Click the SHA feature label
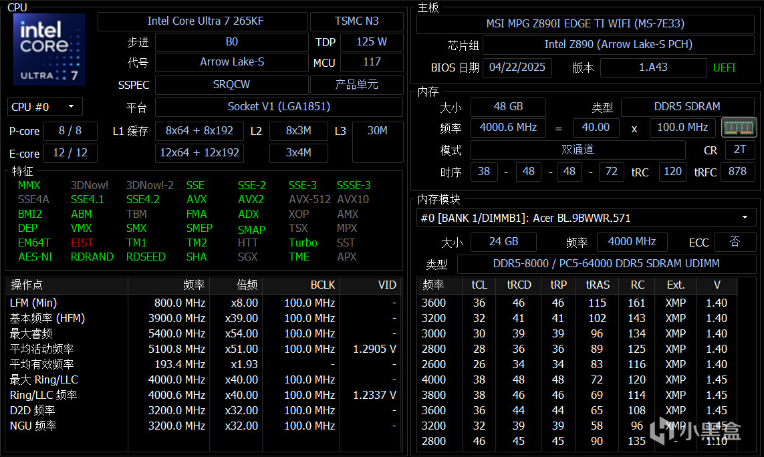This screenshot has width=764, height=457. point(197,257)
